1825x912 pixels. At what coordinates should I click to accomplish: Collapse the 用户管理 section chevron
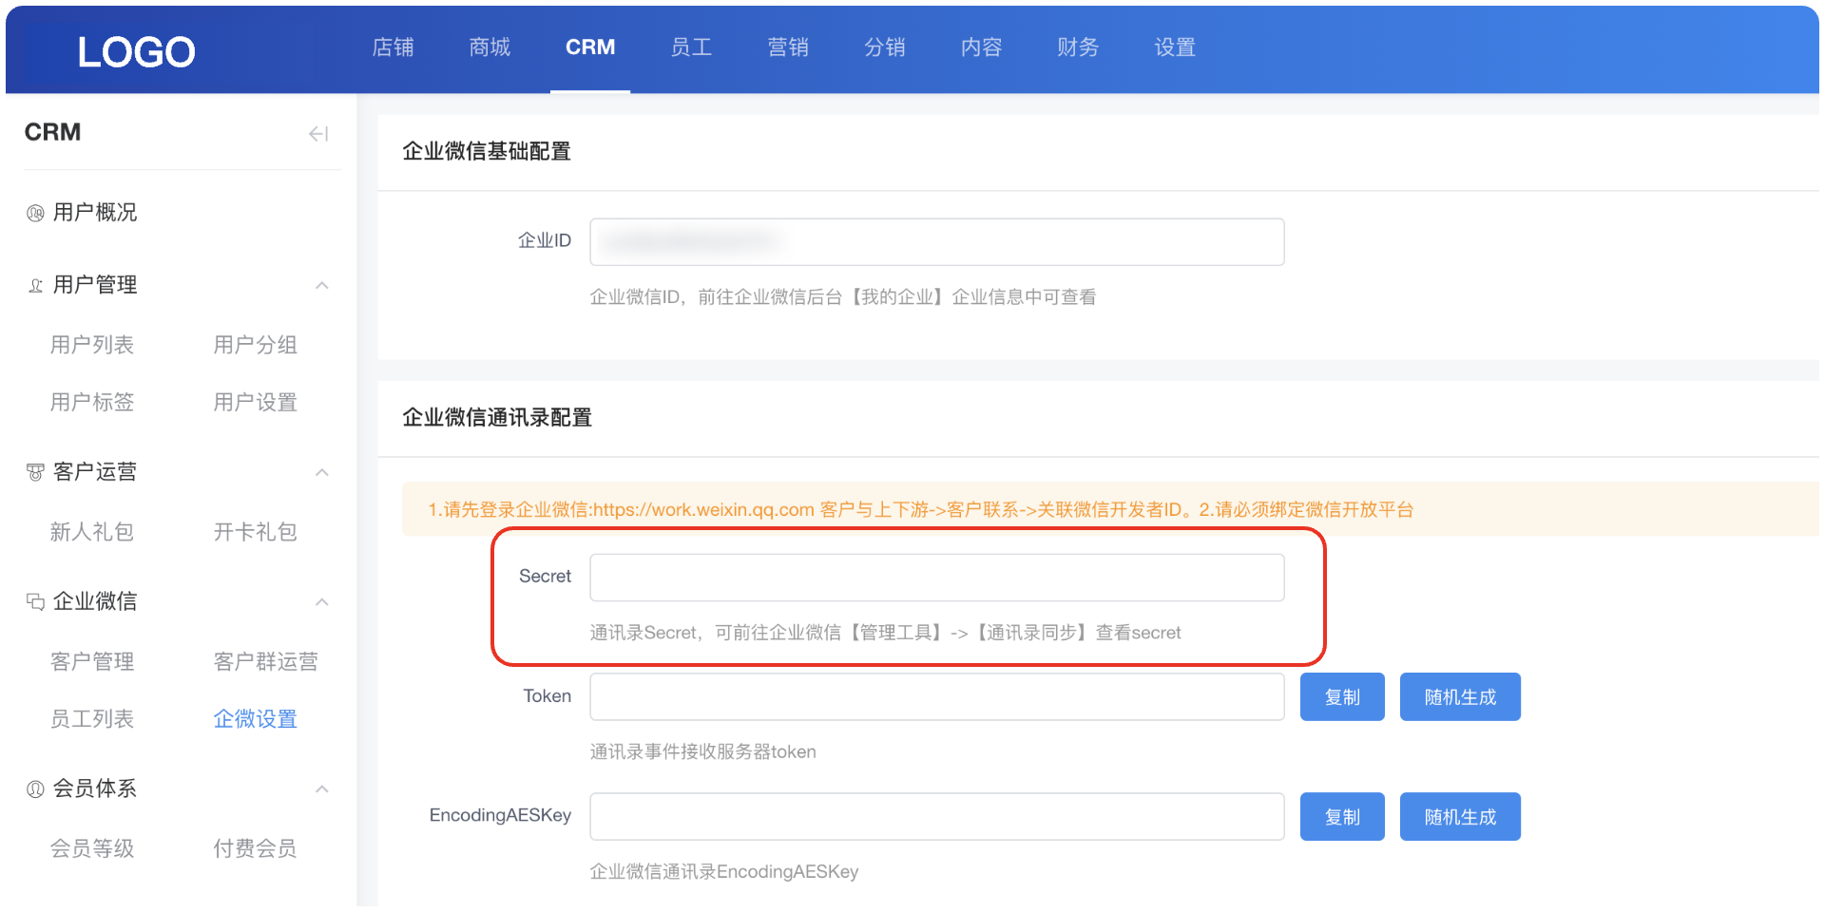(322, 285)
